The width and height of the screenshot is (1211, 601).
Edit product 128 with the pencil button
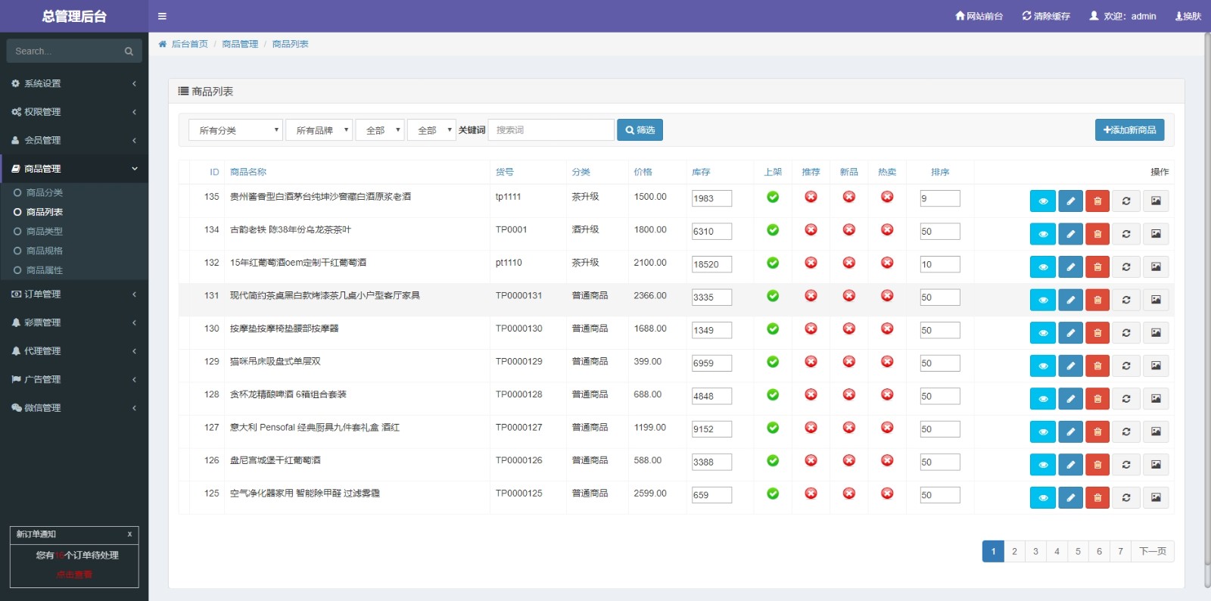(1070, 398)
